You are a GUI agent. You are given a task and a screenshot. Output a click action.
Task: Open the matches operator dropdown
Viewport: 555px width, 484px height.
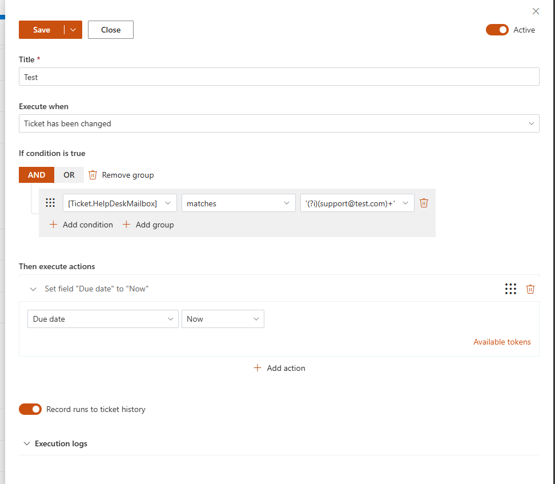(x=239, y=203)
